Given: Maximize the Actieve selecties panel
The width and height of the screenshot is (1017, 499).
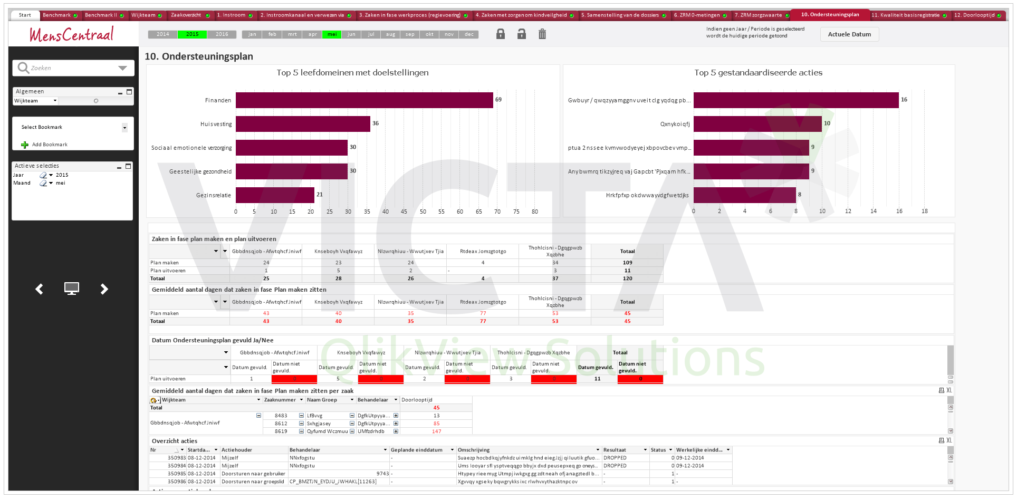Looking at the screenshot, I should (128, 166).
